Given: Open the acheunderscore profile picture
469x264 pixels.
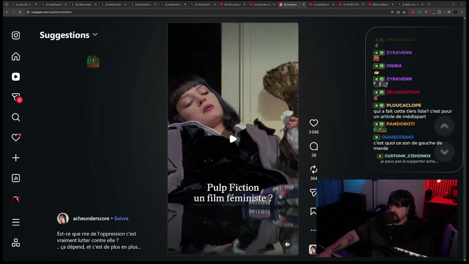Looking at the screenshot, I should (63, 219).
